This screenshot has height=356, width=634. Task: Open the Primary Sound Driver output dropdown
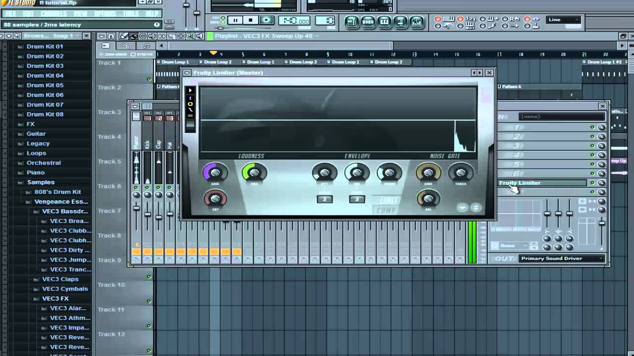click(x=562, y=259)
